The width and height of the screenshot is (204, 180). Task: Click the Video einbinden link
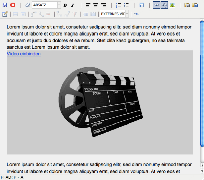24,54
